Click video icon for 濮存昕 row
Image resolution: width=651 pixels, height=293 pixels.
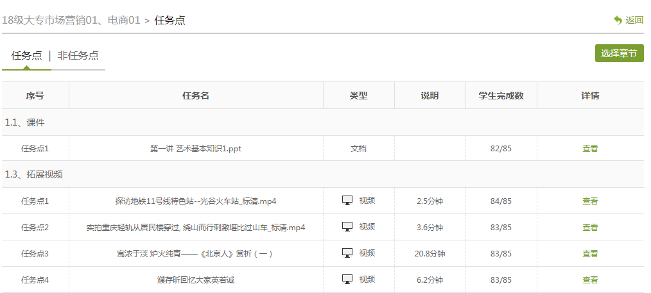(x=347, y=280)
